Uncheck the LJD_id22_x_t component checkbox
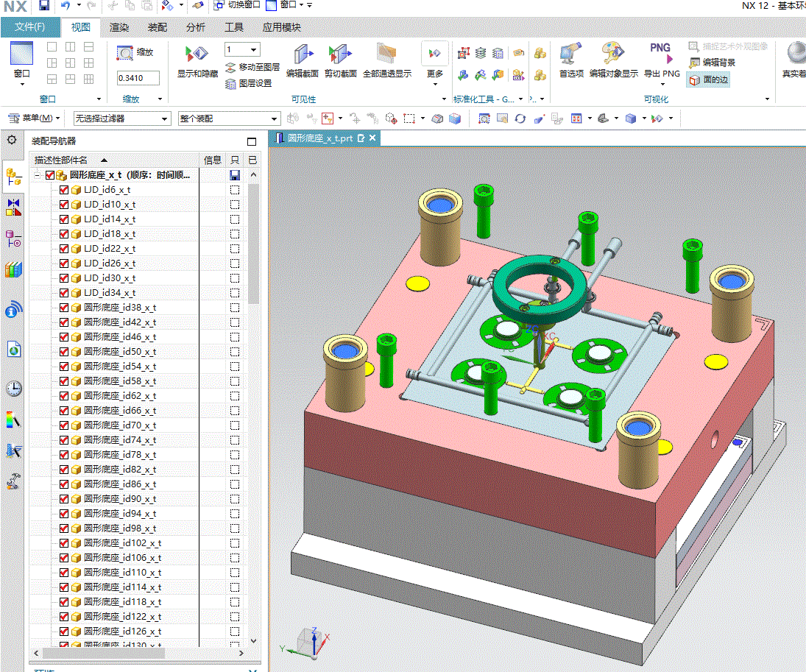The image size is (806, 672). [x=64, y=249]
